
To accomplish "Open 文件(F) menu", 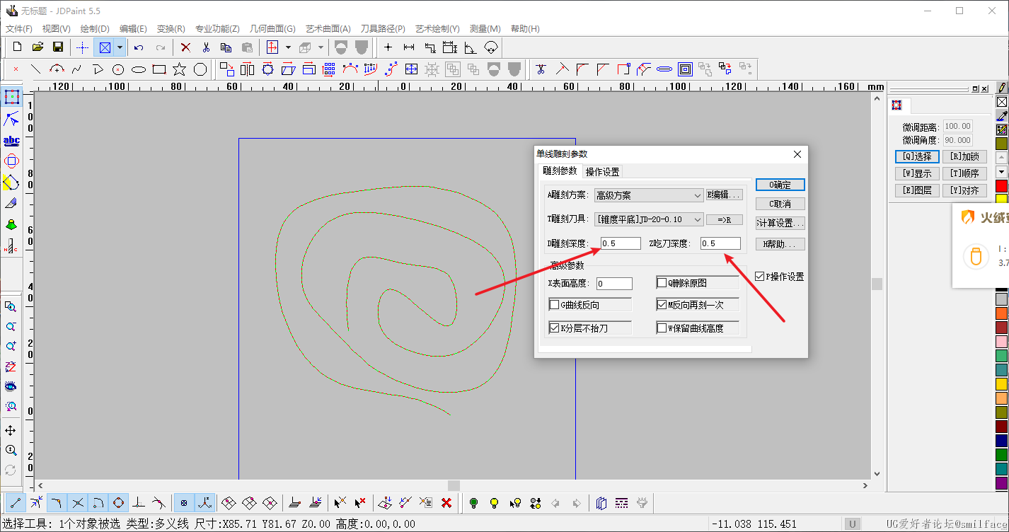I will point(19,29).
